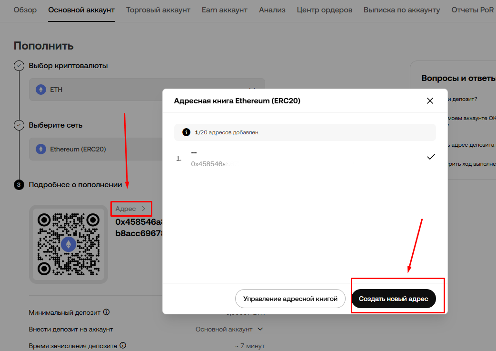
Task: Click the info icon in address count notice
Action: (186, 132)
